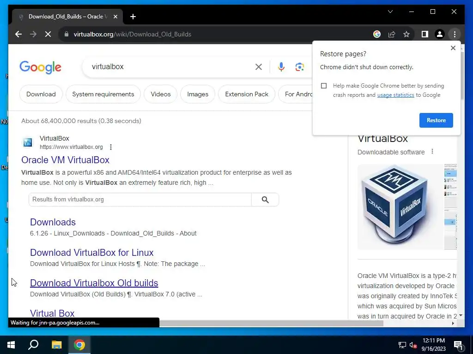Toggle the browser side panel
Screen dimensions: 473x354
coord(425,34)
